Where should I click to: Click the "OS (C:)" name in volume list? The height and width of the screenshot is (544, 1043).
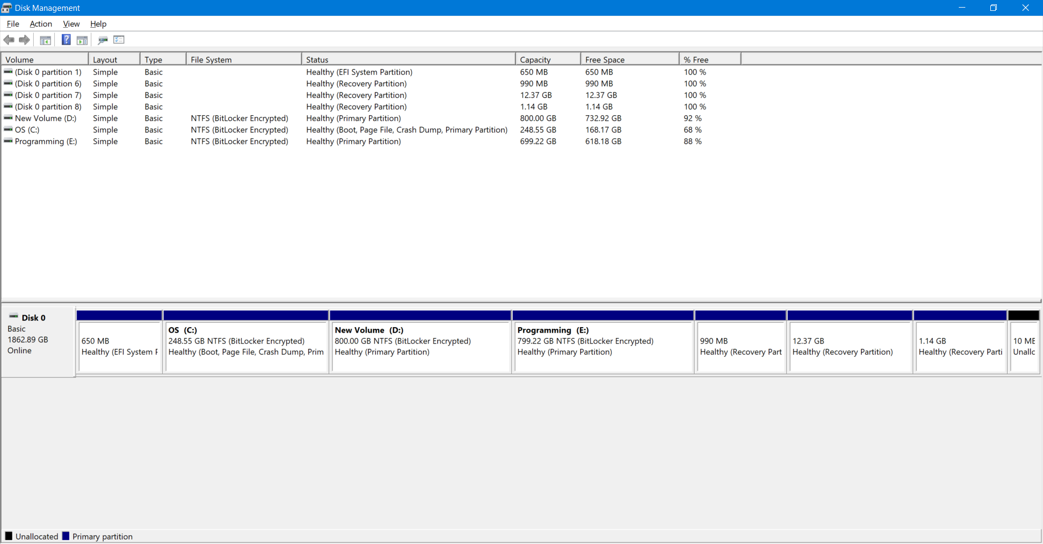[27, 129]
